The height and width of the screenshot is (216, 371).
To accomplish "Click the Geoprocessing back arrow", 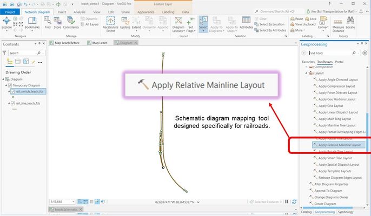I will 304,53.
